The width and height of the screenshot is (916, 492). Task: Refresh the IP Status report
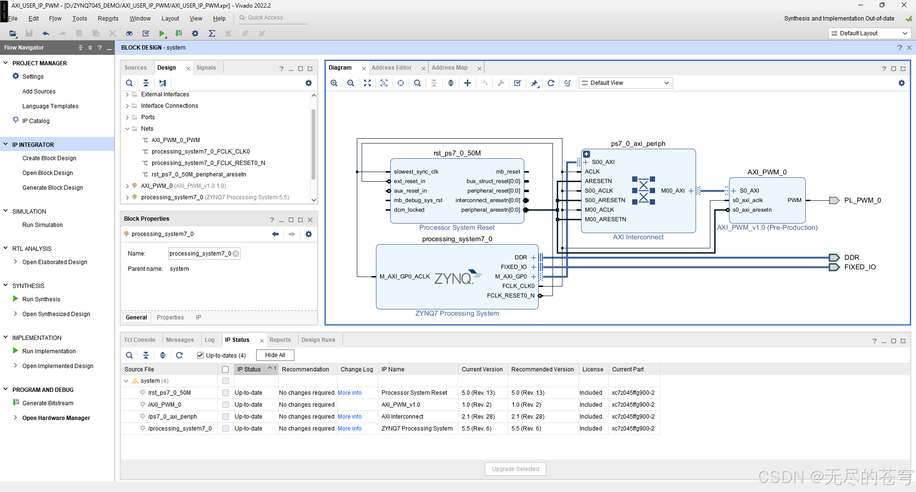[179, 355]
